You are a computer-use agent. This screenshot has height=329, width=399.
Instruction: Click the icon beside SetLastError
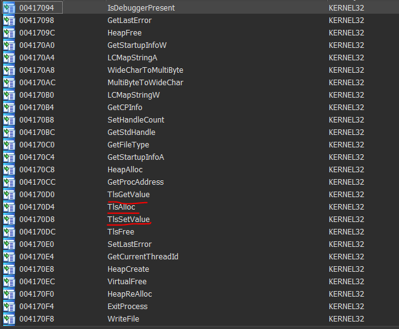pos(9,244)
